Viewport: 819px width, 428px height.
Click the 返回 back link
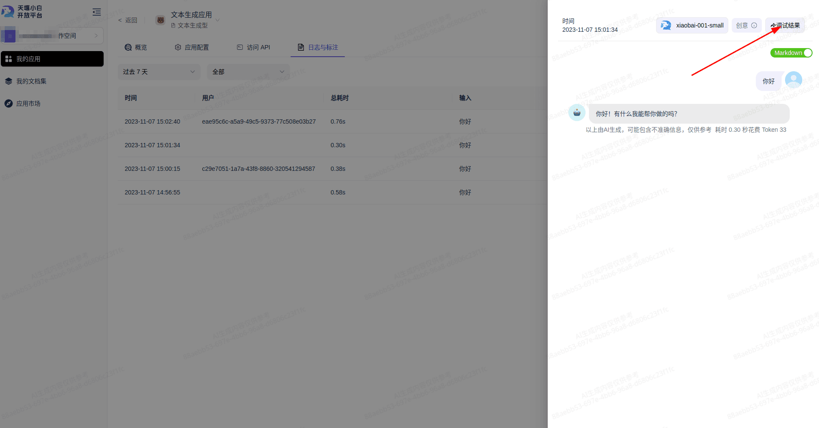coord(128,20)
